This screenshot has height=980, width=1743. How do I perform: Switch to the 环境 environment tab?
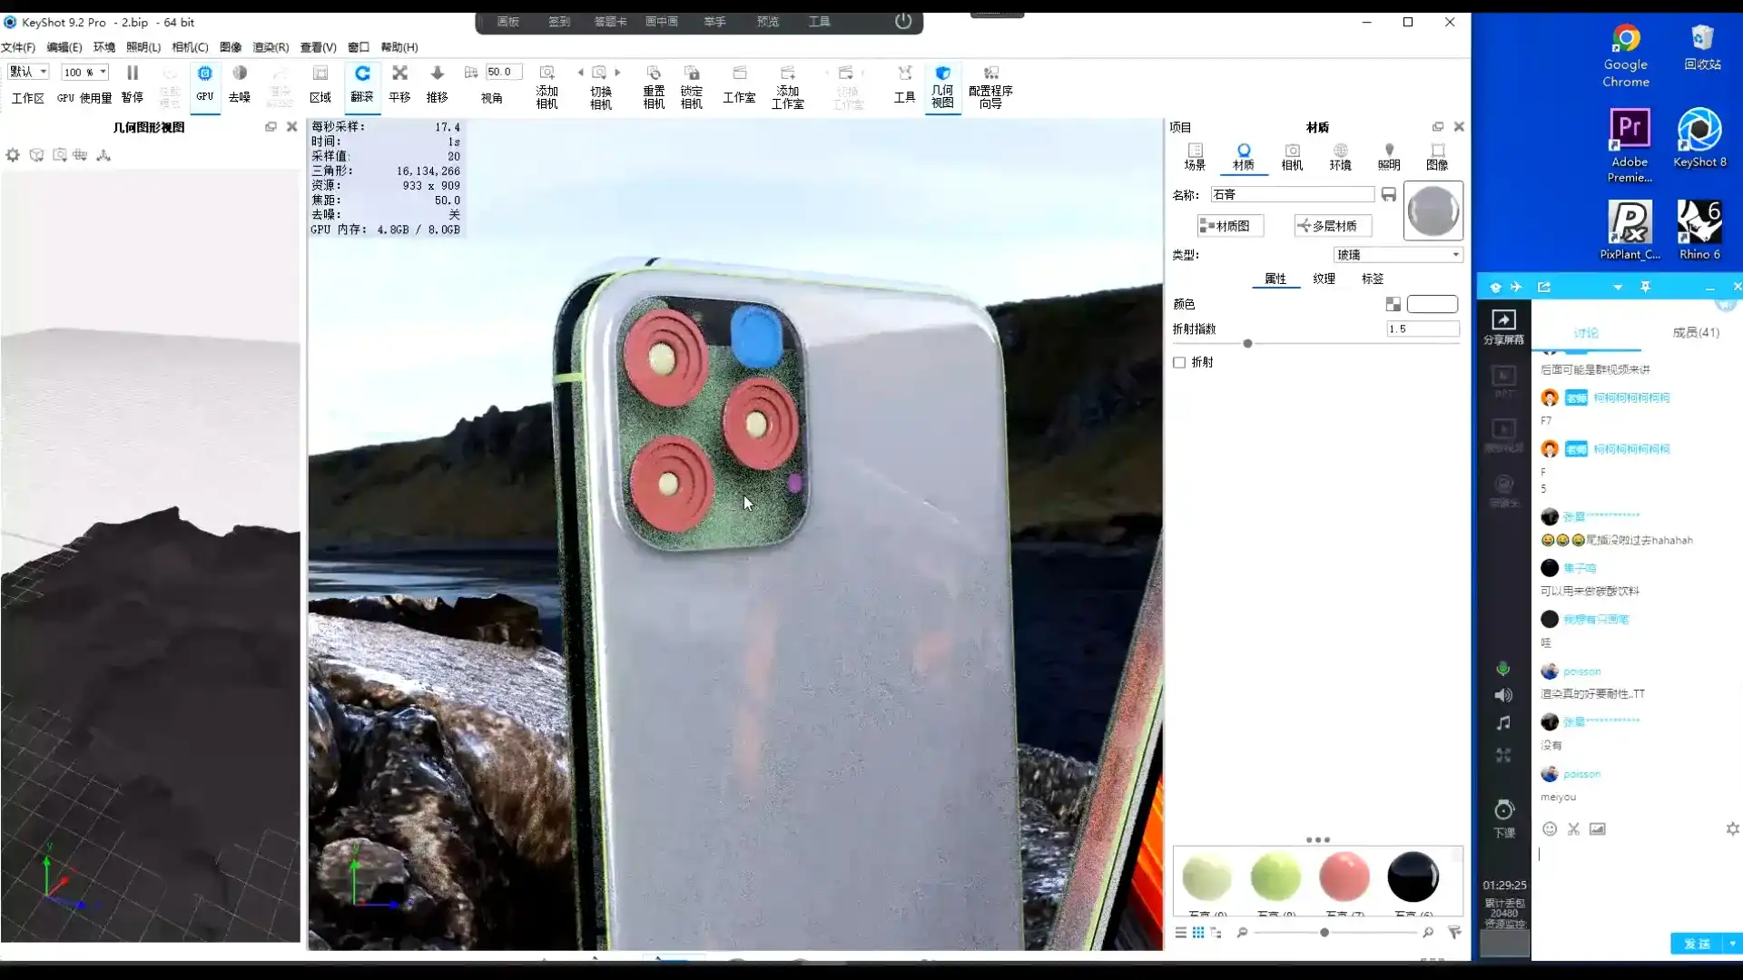[x=1340, y=156]
